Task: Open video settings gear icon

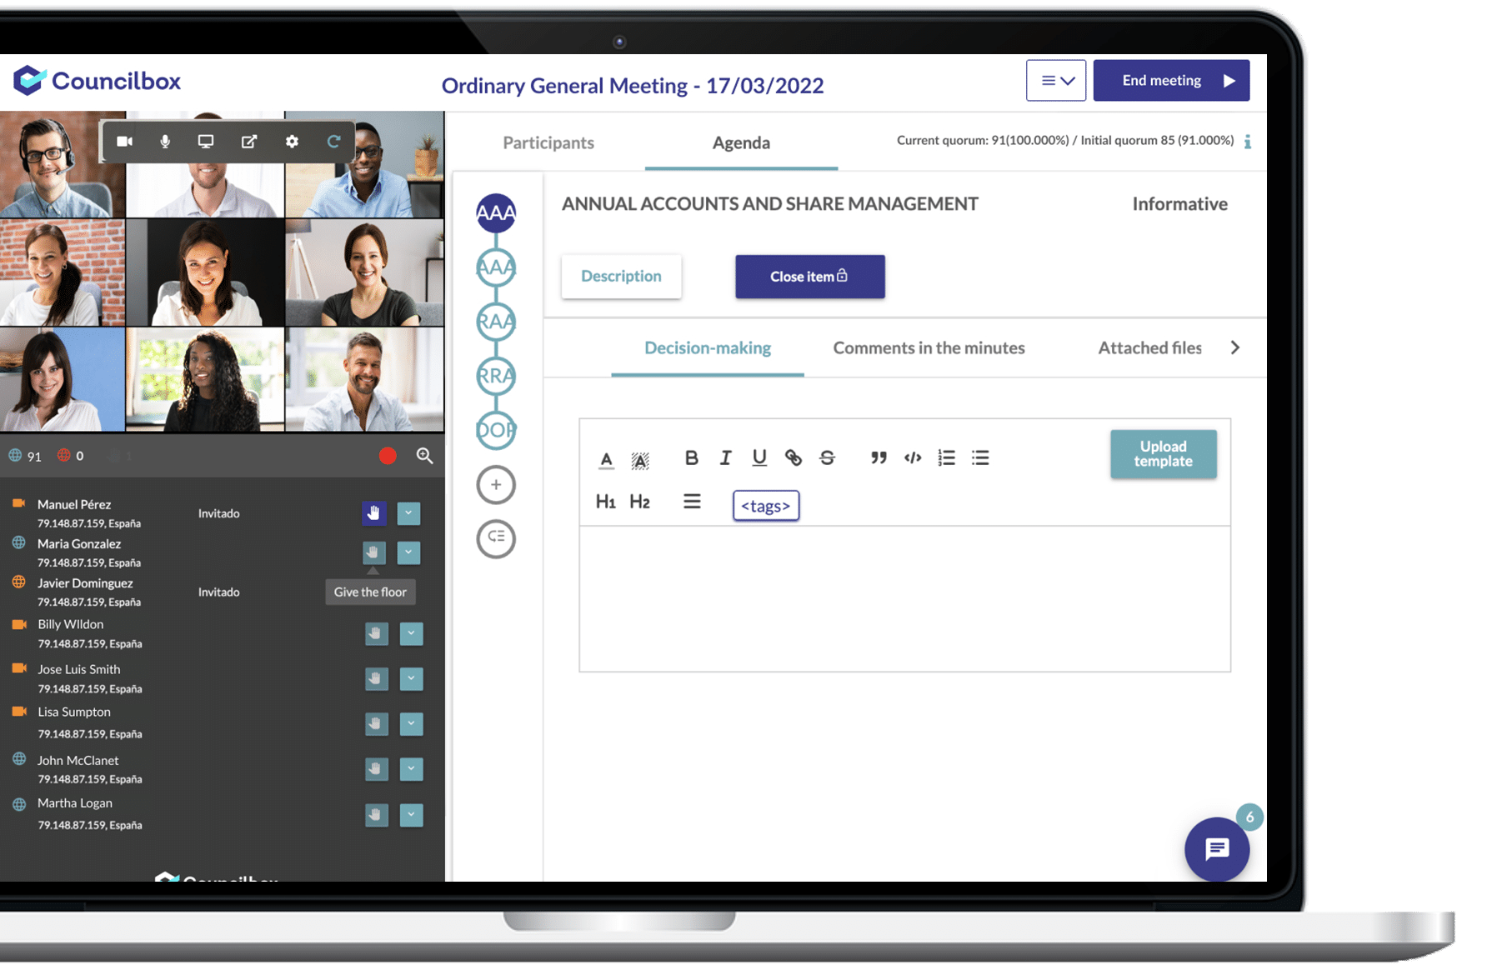Action: coord(292,142)
